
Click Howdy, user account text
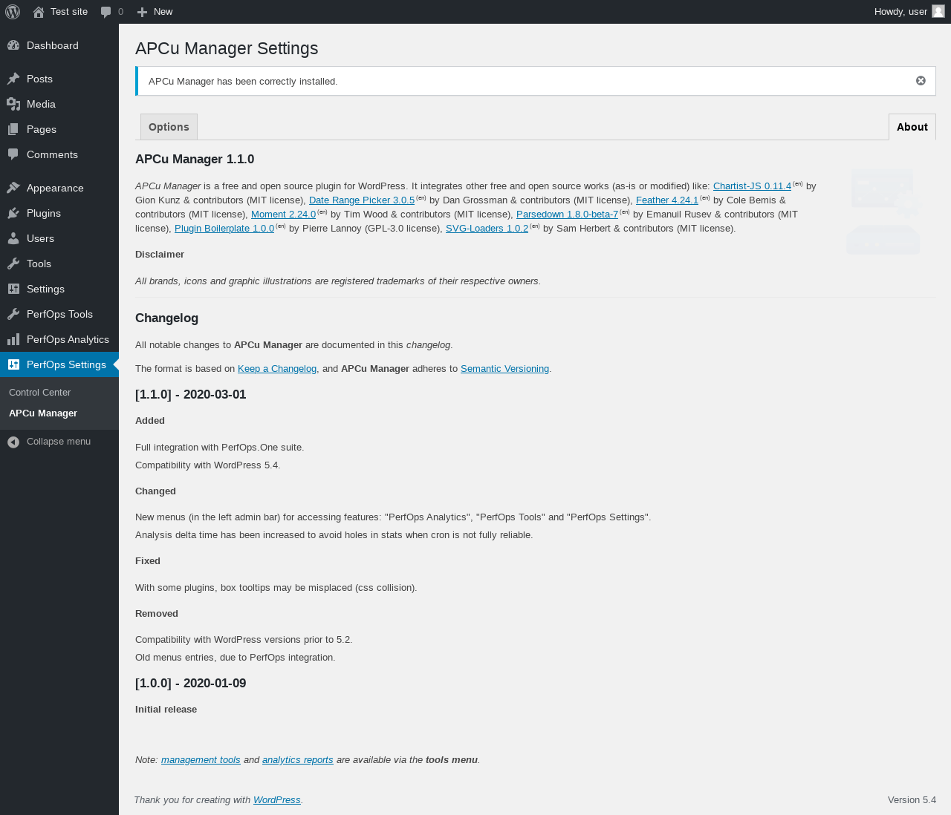(900, 12)
